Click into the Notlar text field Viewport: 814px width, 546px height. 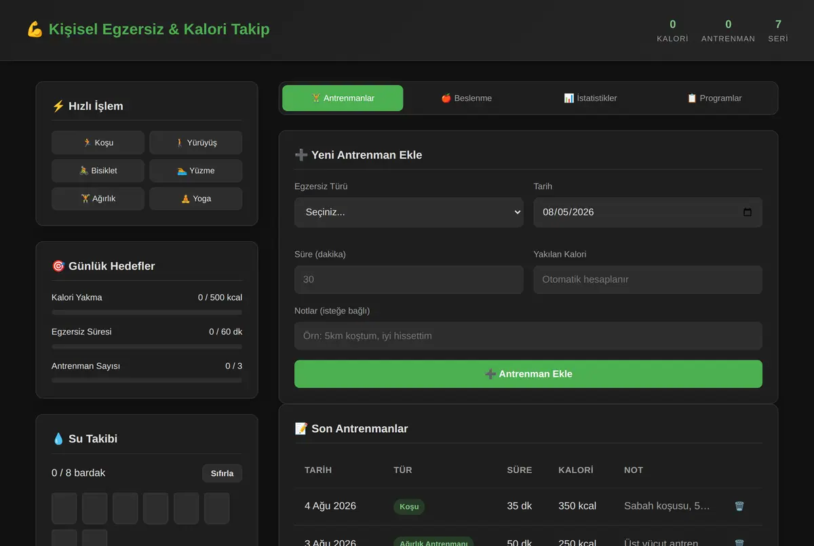[x=528, y=336]
